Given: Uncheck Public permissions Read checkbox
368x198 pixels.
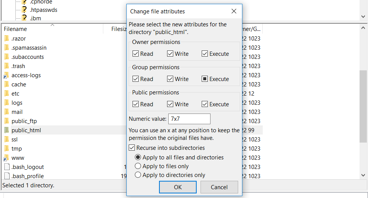Looking at the screenshot, I should (x=136, y=104).
